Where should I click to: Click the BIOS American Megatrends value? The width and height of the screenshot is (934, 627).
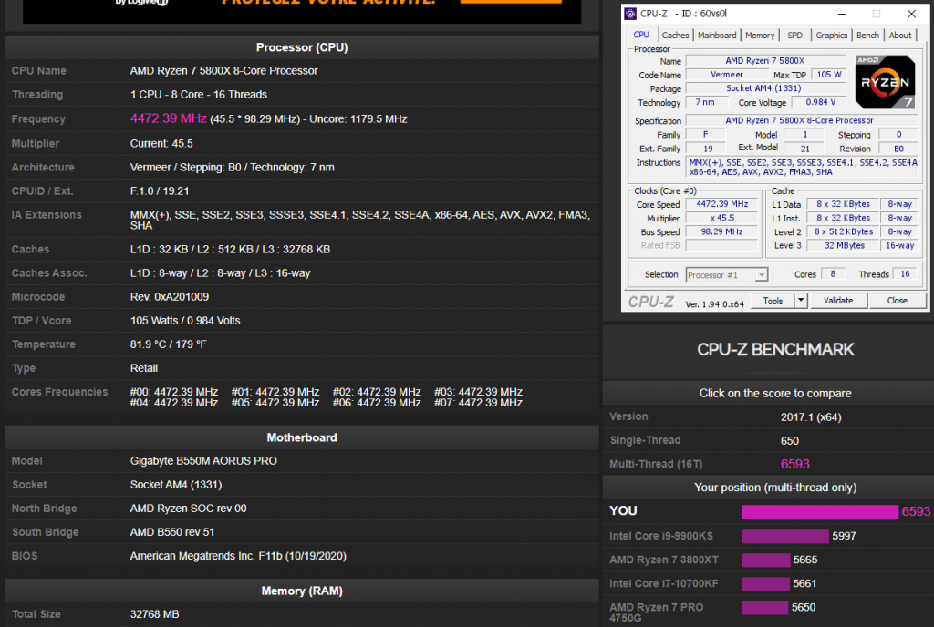(238, 556)
